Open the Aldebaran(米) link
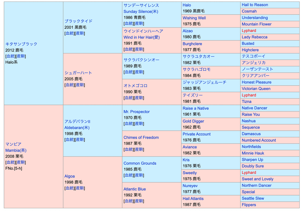The height and width of the screenshot is (211, 302). 77,128
